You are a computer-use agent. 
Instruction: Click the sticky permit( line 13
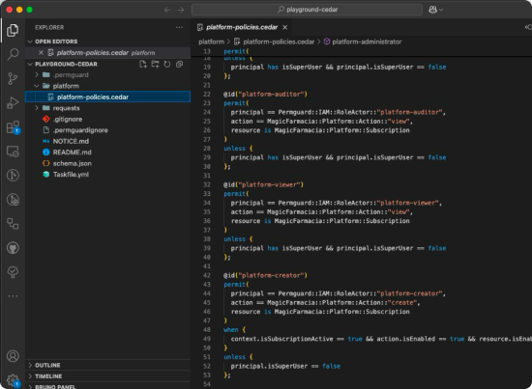(x=236, y=51)
